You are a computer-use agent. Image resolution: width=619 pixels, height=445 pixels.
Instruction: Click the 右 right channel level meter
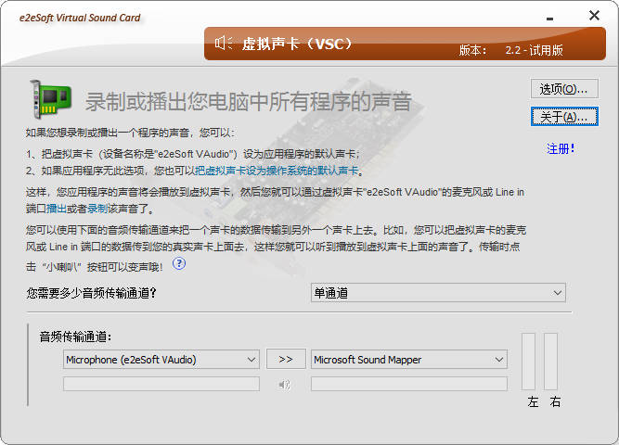tap(550, 362)
